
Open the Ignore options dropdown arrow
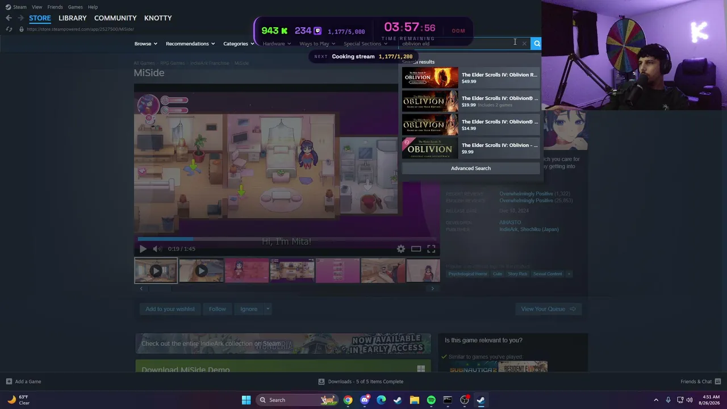268,309
